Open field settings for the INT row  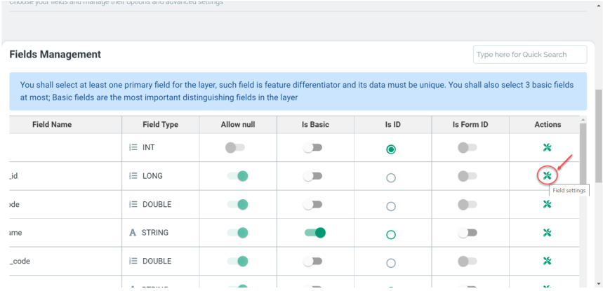548,147
